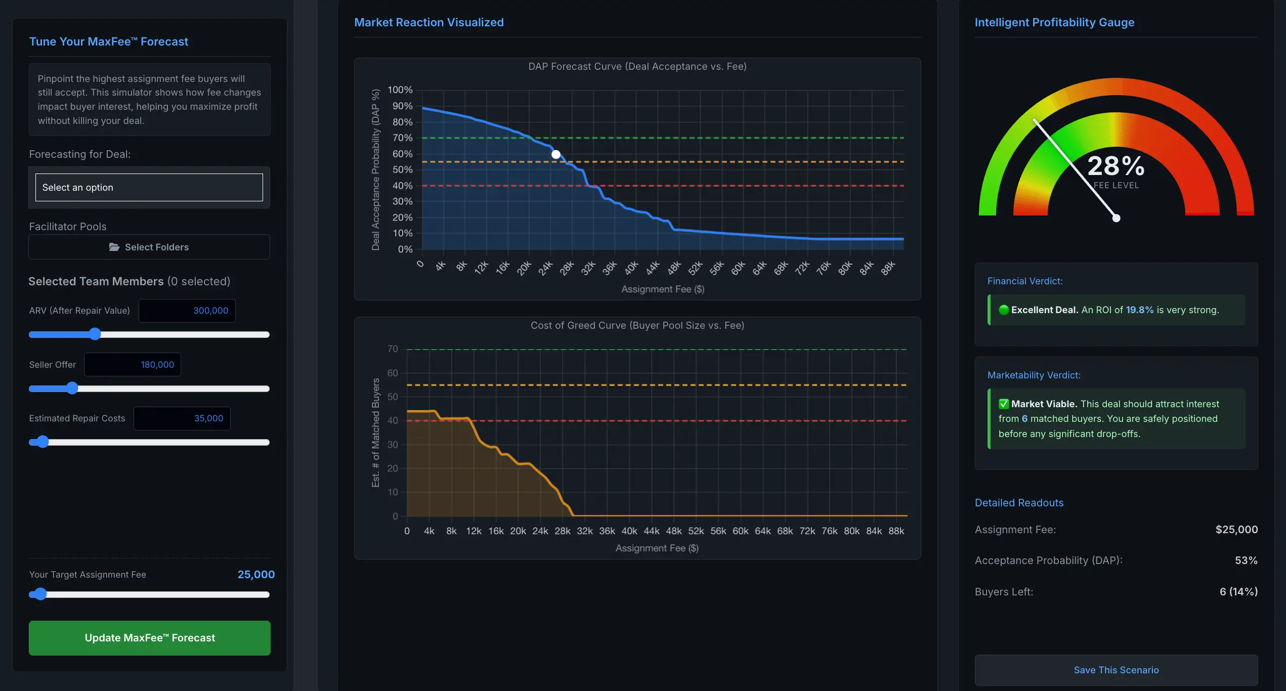Click the green checkmark Market Viable icon
The height and width of the screenshot is (691, 1286).
point(1004,404)
